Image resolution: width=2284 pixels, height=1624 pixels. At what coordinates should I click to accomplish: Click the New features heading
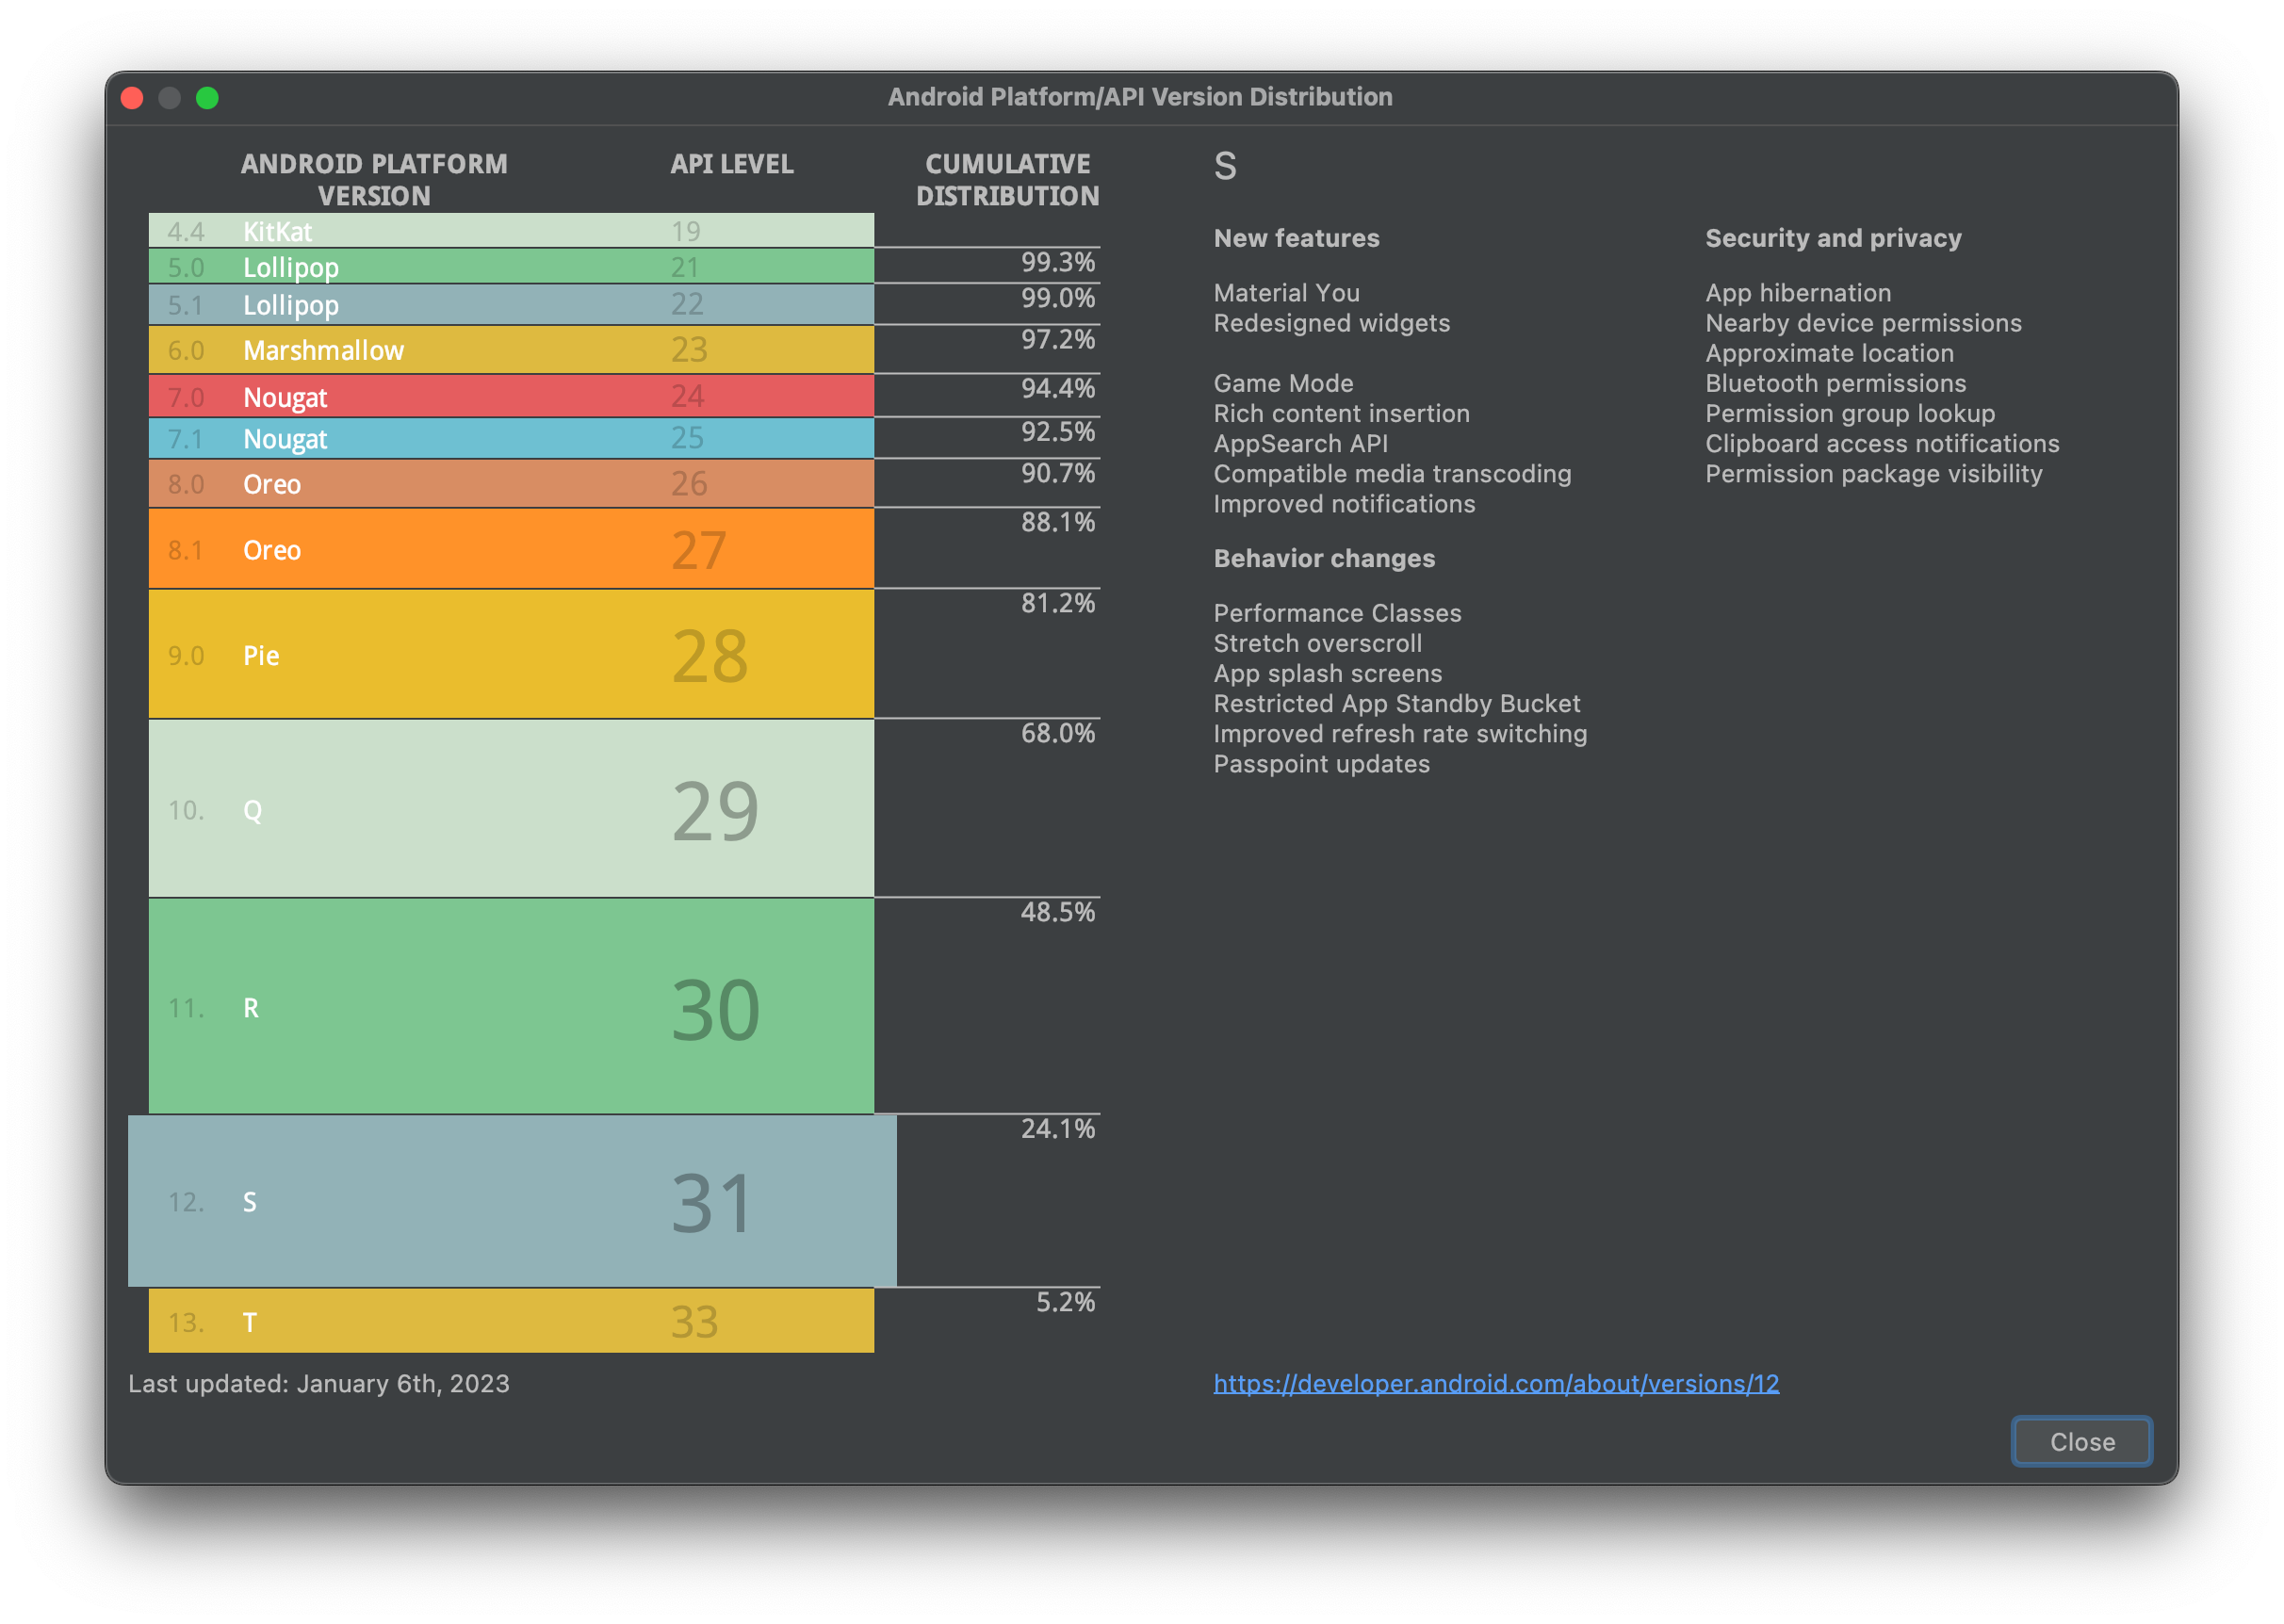(1296, 238)
